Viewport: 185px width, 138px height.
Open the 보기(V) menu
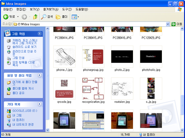point(35,9)
